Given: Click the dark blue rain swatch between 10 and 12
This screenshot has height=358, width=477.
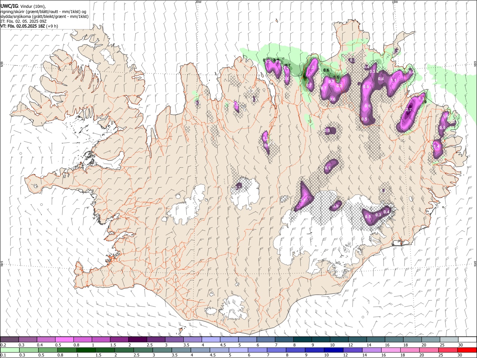Looking at the screenshot, I should click(333, 350).
